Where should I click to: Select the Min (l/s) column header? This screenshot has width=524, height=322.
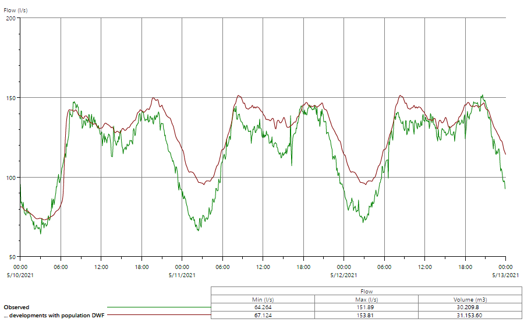point(263,299)
